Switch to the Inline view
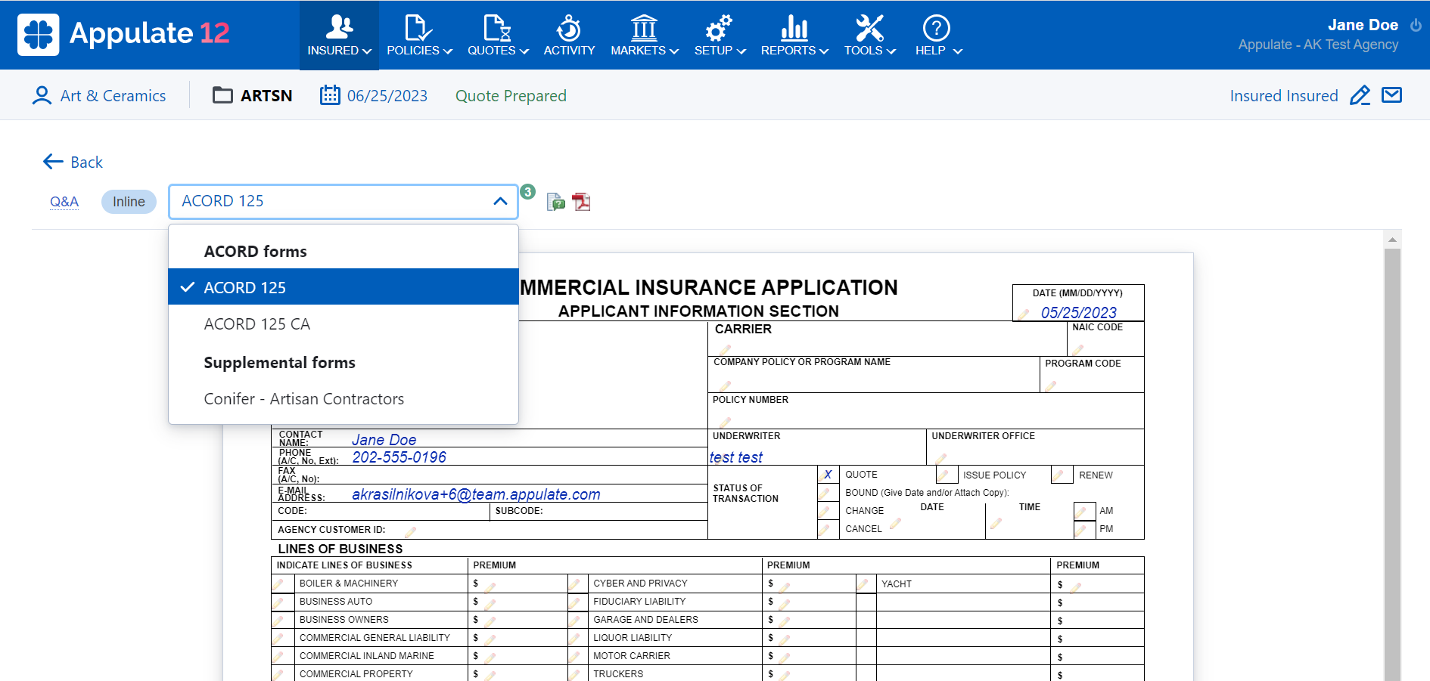Screen dimensions: 1430x681 point(129,202)
